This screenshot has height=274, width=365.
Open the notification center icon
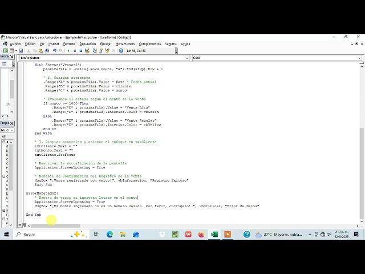pyautogui.click(x=356, y=235)
